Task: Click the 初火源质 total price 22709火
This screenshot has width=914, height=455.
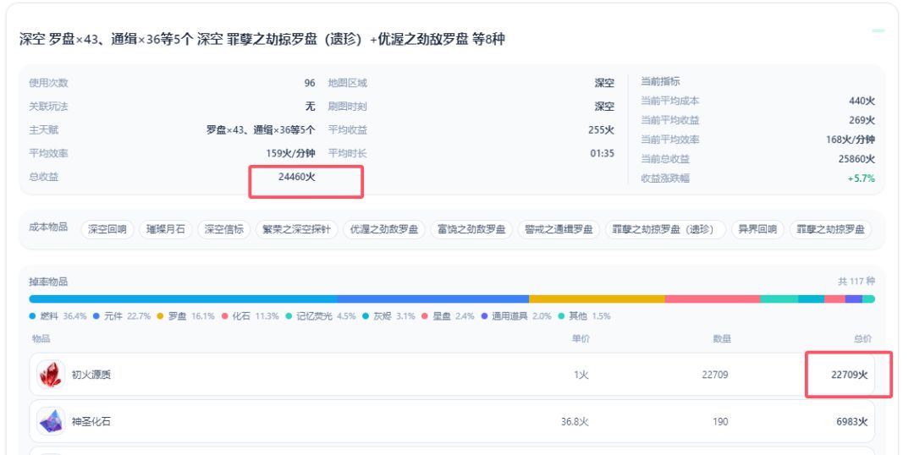Action: pos(850,375)
